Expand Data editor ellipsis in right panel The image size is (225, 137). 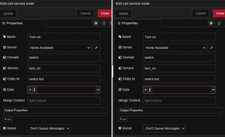point(213,90)
